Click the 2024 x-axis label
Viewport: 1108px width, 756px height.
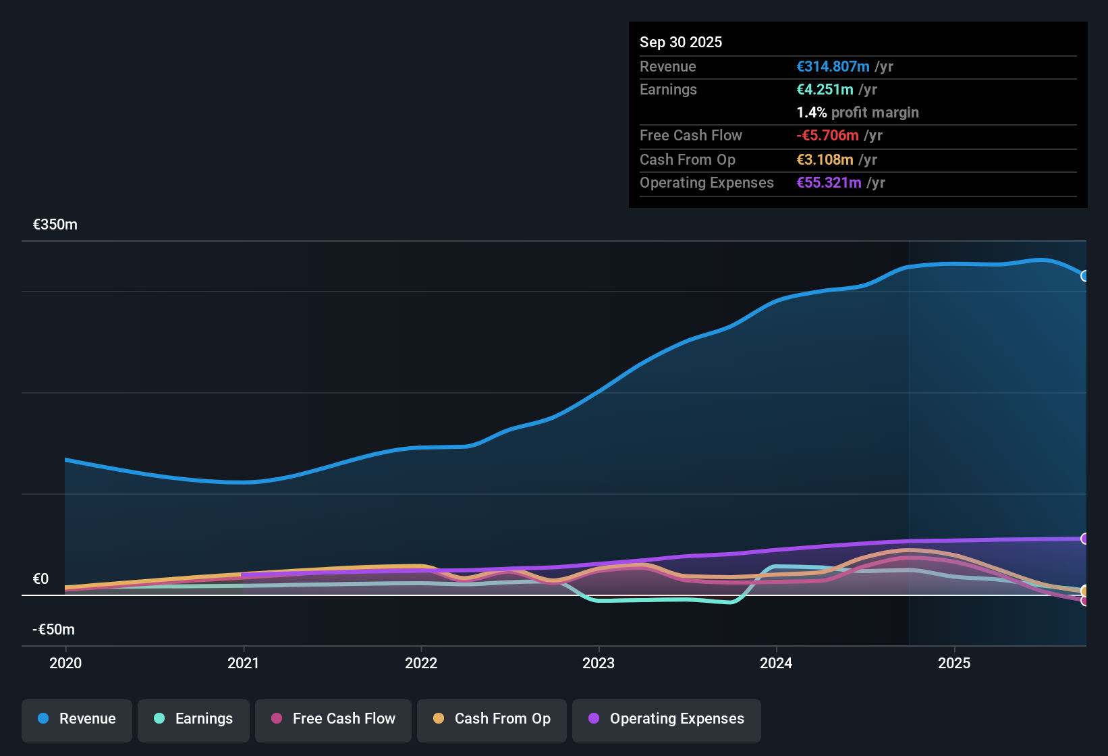tap(776, 664)
